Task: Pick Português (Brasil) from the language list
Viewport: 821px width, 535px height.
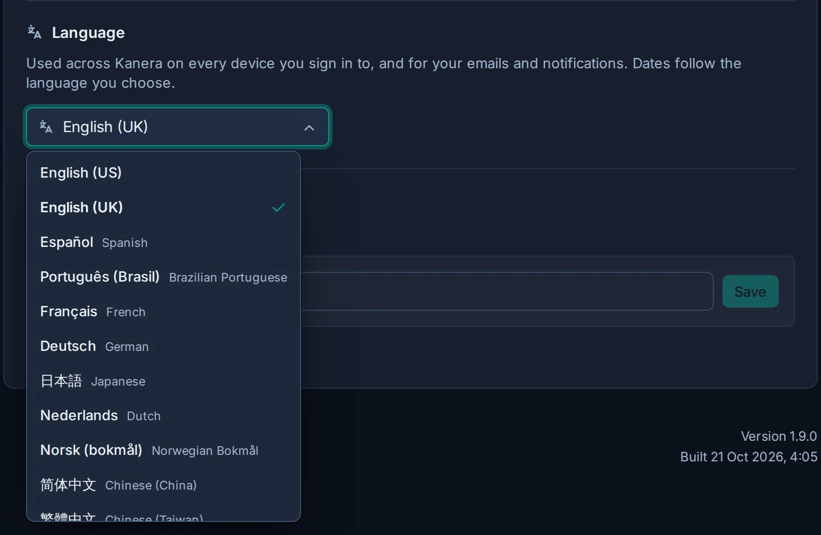Action: (x=164, y=277)
